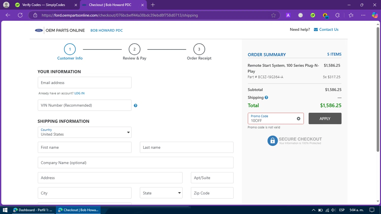
Task: Click the grey circular extension icon
Action: tap(300, 15)
